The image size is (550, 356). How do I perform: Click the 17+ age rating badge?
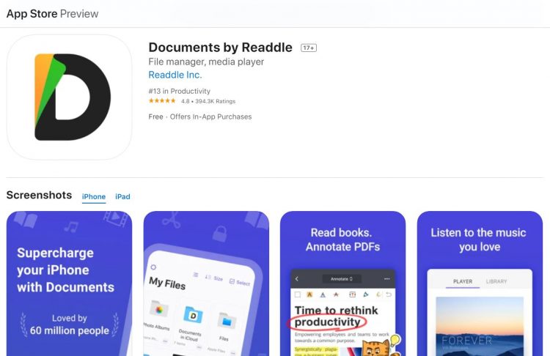point(309,48)
